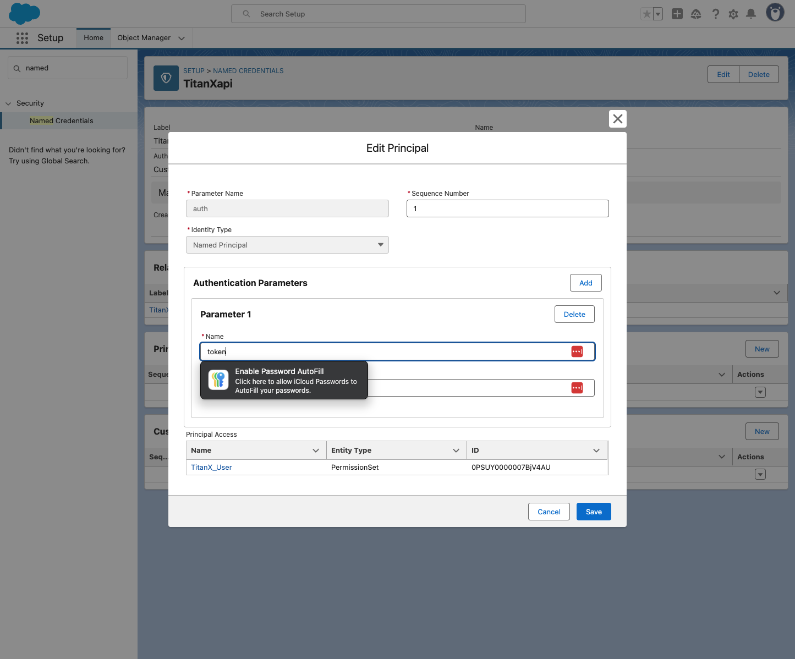Open the TitanX_User permission set link
The image size is (795, 659).
211,468
